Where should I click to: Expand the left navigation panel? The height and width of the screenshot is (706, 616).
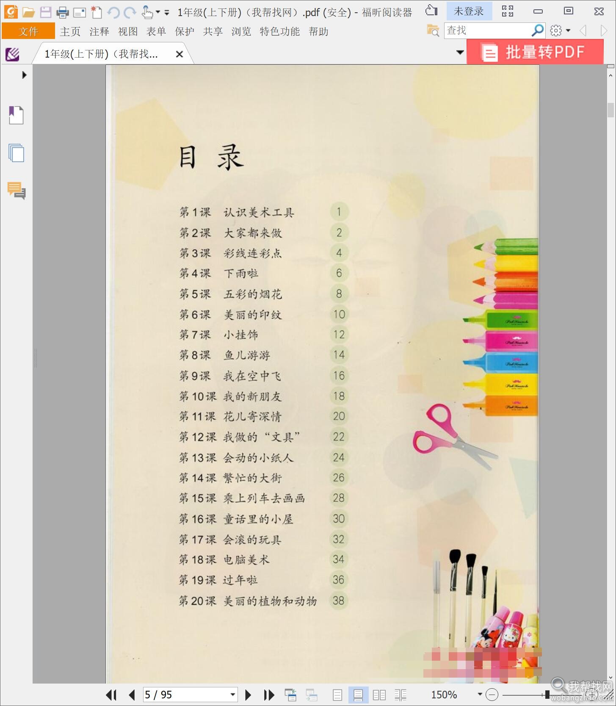pos(24,75)
